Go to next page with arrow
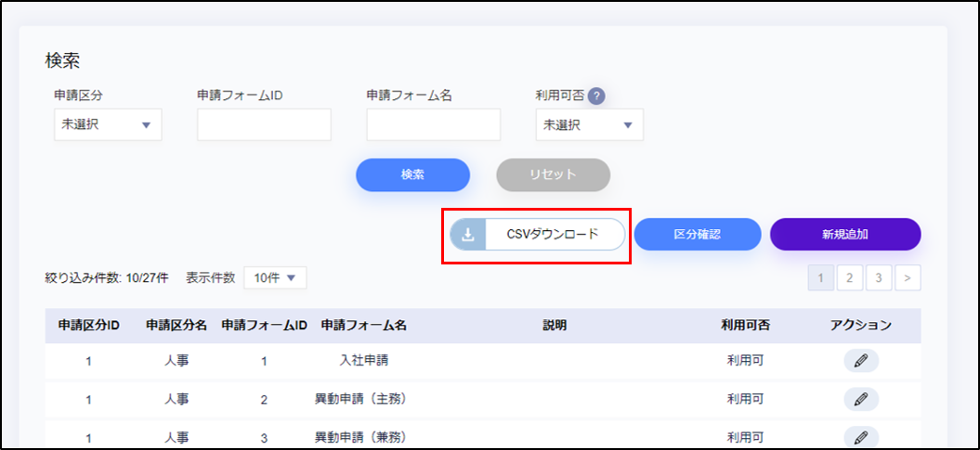 908,277
